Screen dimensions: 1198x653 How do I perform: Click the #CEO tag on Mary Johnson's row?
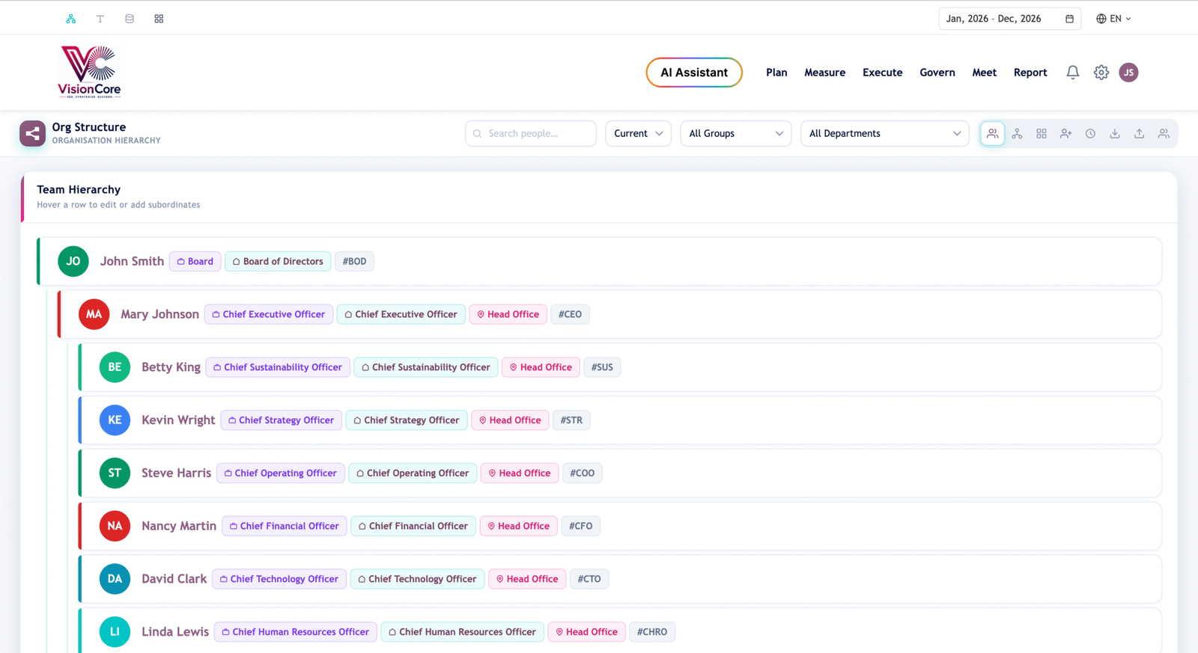pos(570,314)
